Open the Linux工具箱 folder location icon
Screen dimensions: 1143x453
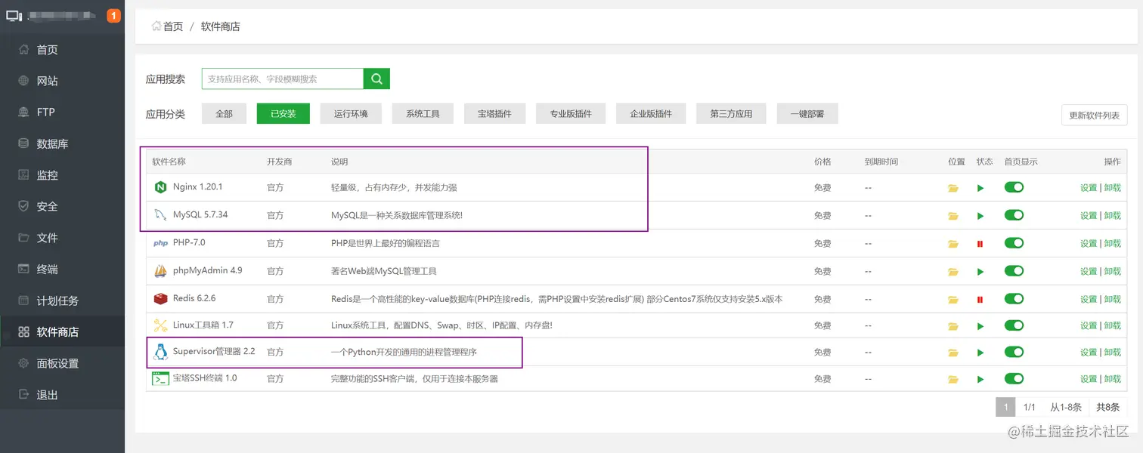[953, 326]
